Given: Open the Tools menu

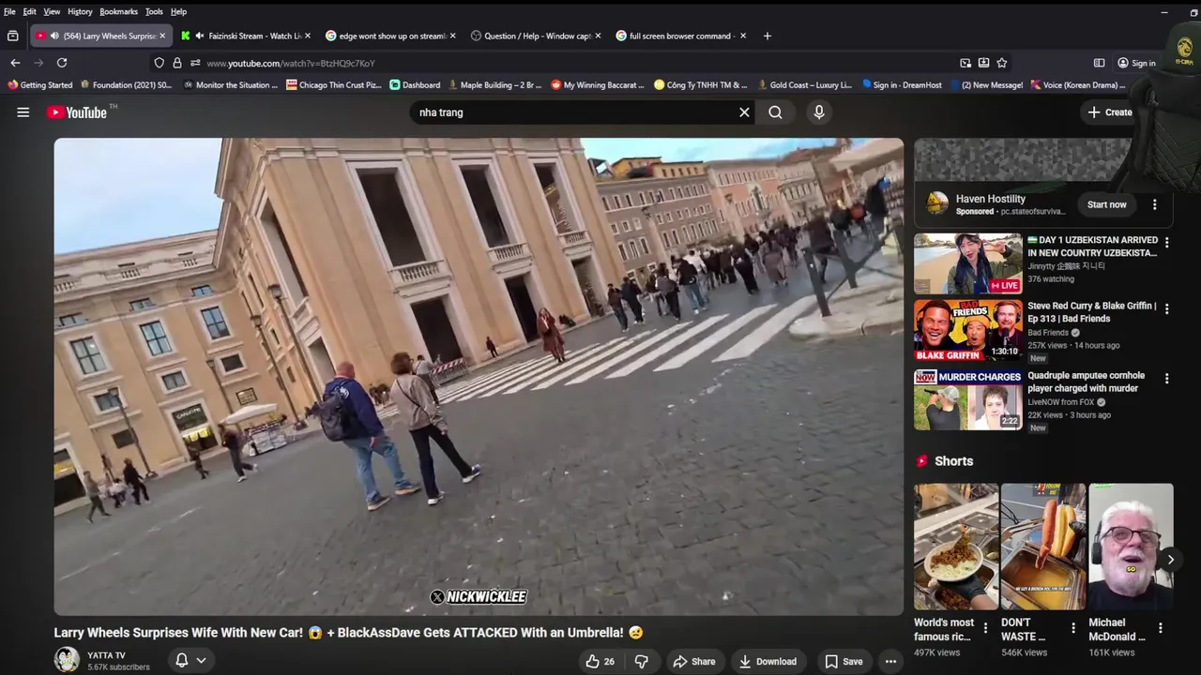Looking at the screenshot, I should pos(154,11).
